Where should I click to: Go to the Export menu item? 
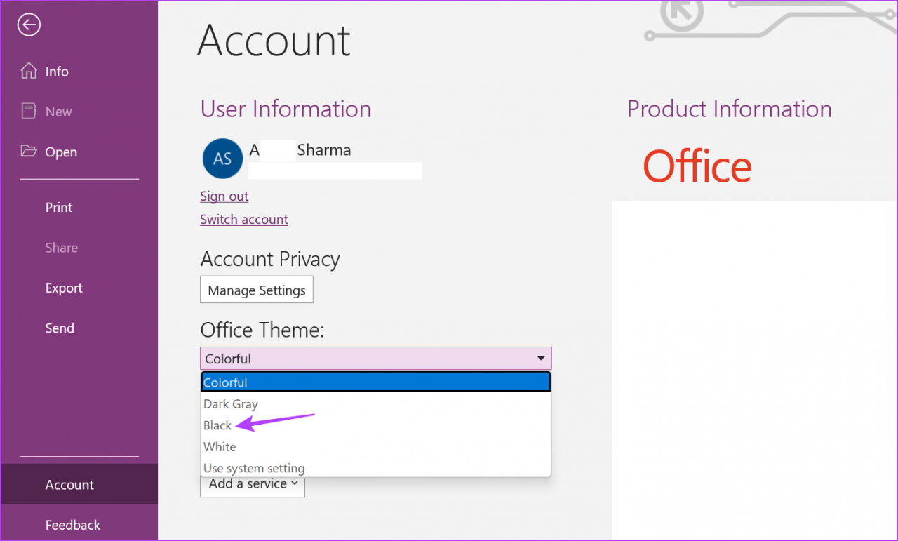(x=64, y=288)
